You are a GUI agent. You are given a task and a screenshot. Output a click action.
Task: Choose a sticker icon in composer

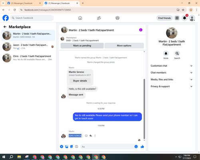point(72,147)
